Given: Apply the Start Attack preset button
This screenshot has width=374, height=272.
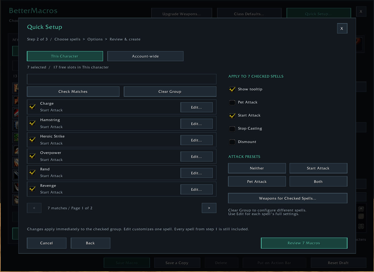Looking at the screenshot, I should coord(318,168).
